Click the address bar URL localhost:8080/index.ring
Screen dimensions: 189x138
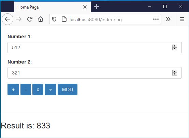(x=96, y=19)
